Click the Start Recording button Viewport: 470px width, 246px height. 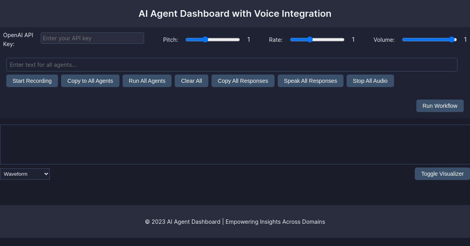32,81
